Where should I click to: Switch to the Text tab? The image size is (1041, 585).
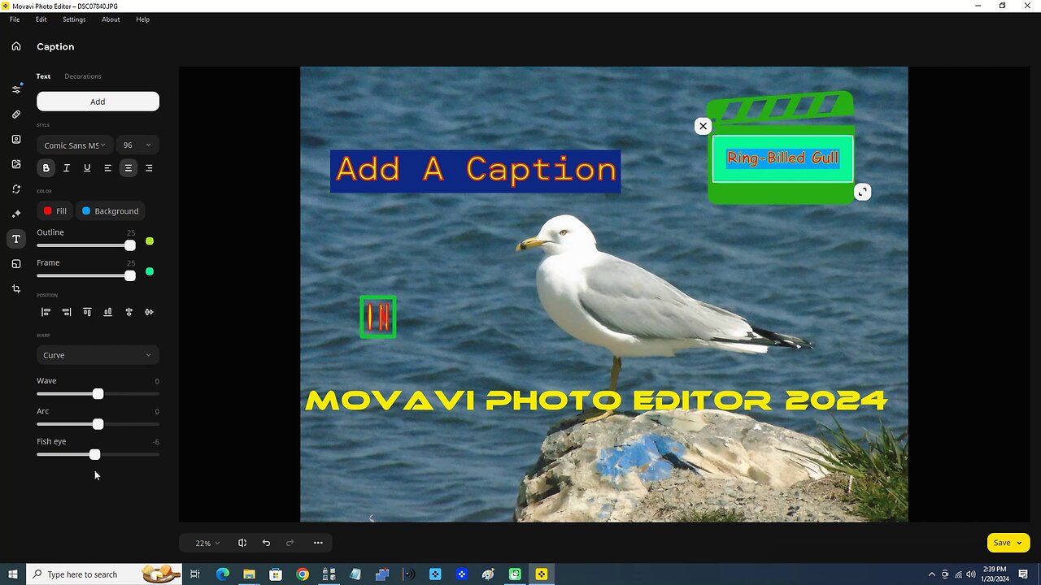coord(43,76)
